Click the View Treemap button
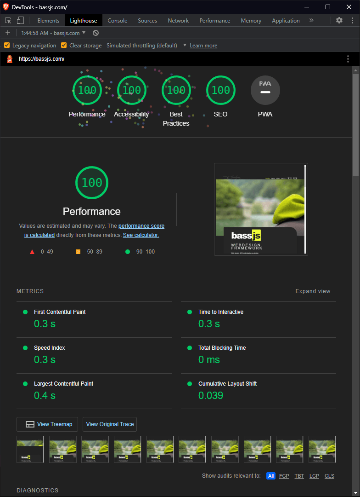360x497 pixels. [x=47, y=424]
